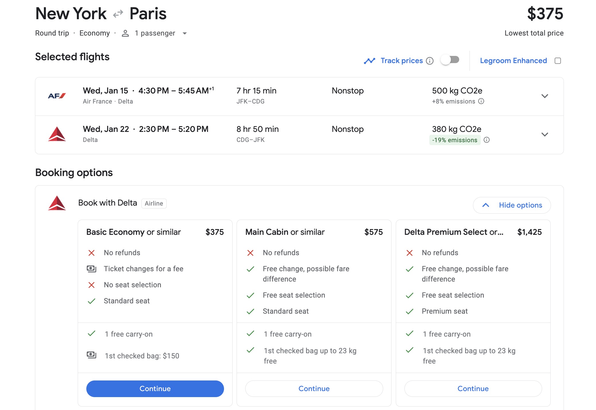Viewport: 596px width, 410px height.
Task: Click the Track prices chart icon
Action: [x=369, y=60]
